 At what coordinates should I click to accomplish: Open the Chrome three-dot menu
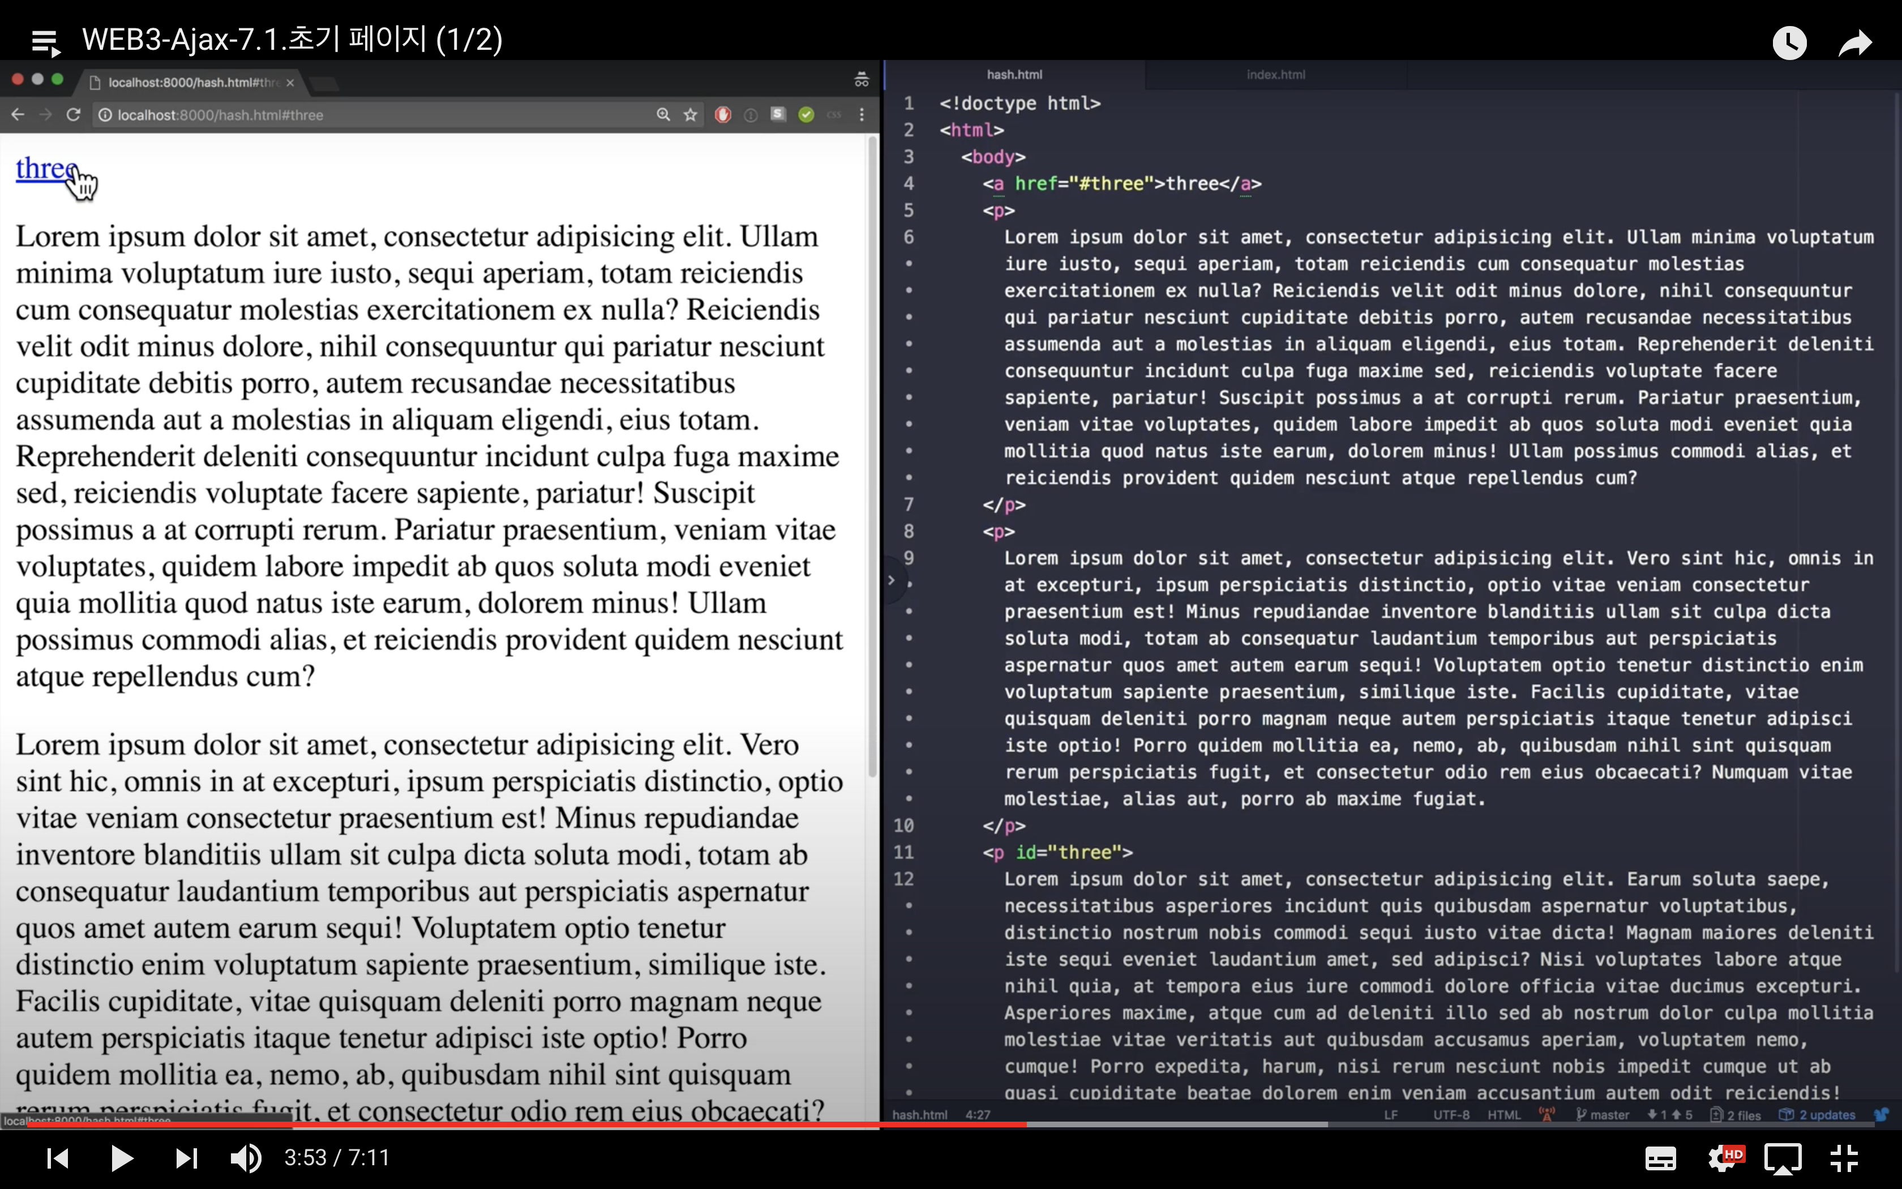tap(862, 115)
